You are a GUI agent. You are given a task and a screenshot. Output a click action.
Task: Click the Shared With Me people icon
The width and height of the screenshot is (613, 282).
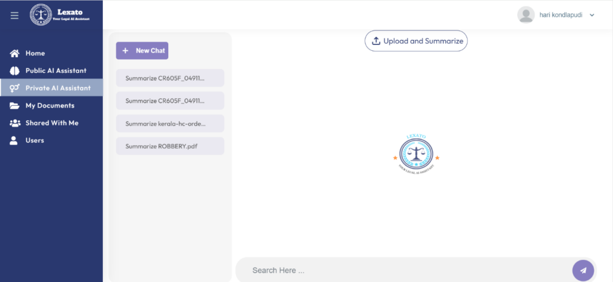tap(15, 123)
